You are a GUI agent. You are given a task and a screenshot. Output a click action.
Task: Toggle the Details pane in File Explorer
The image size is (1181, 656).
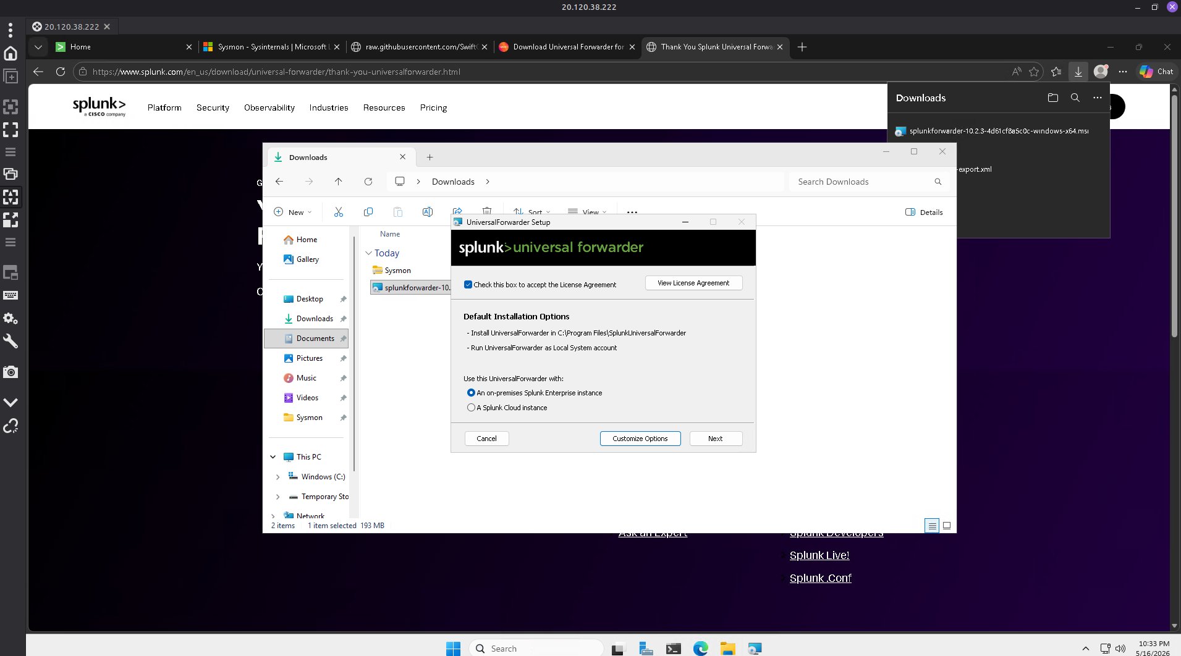click(x=924, y=212)
